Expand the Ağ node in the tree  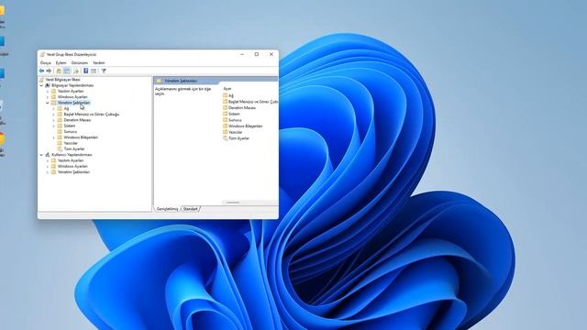click(53, 108)
